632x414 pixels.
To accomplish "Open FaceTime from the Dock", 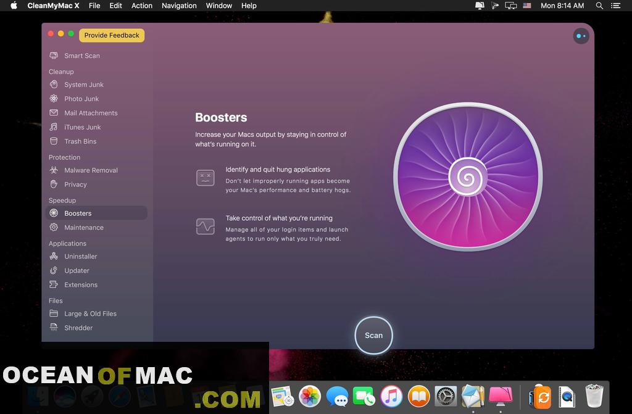I will tap(364, 396).
